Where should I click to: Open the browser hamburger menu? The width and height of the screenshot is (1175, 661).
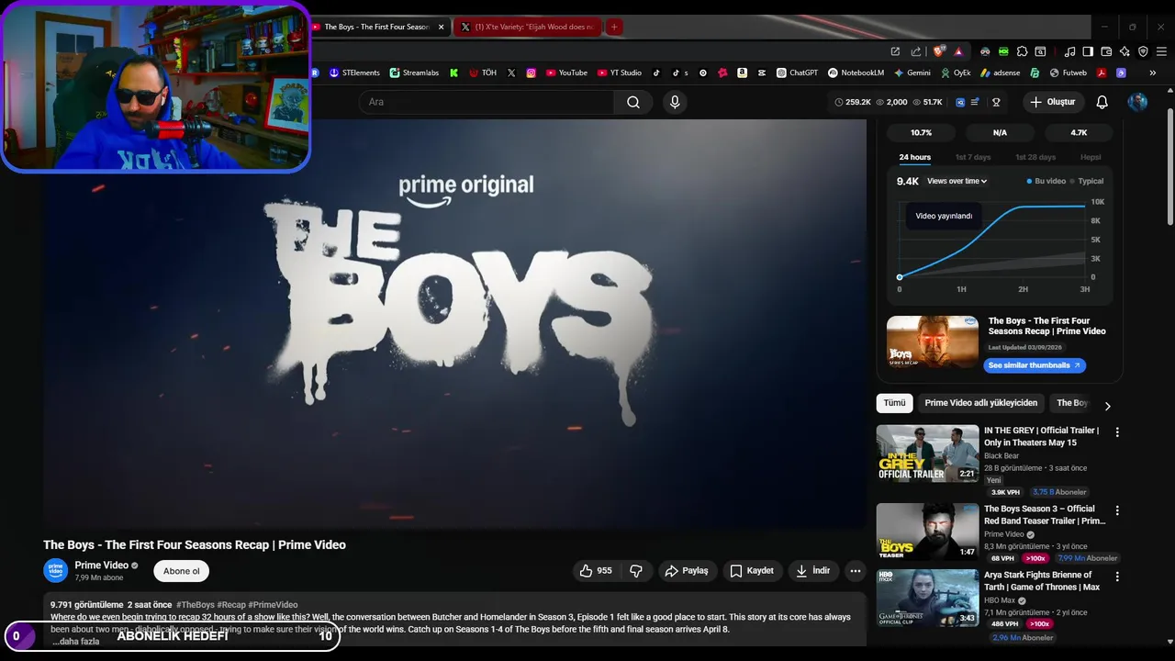coord(1161,51)
